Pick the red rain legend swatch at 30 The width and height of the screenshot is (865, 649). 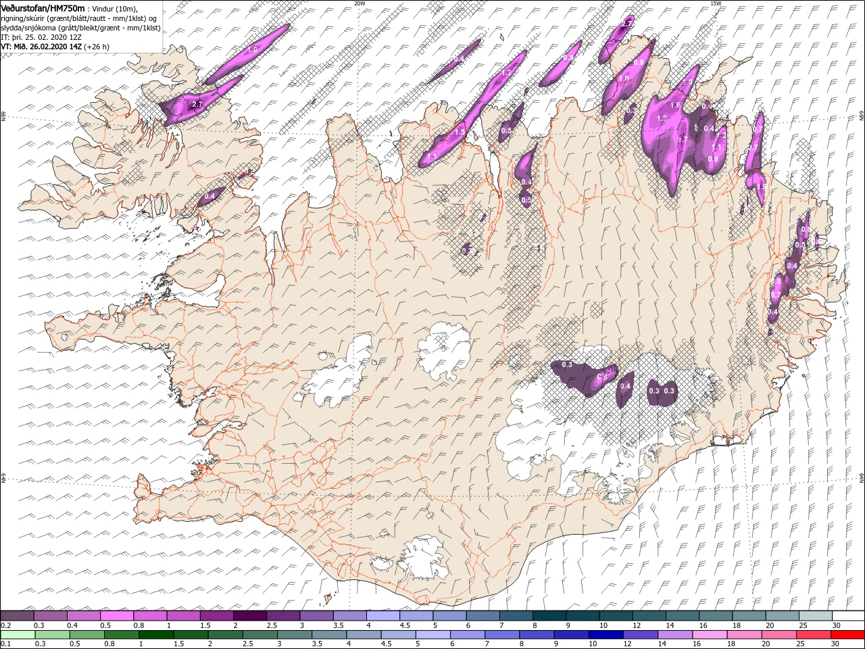[847, 635]
